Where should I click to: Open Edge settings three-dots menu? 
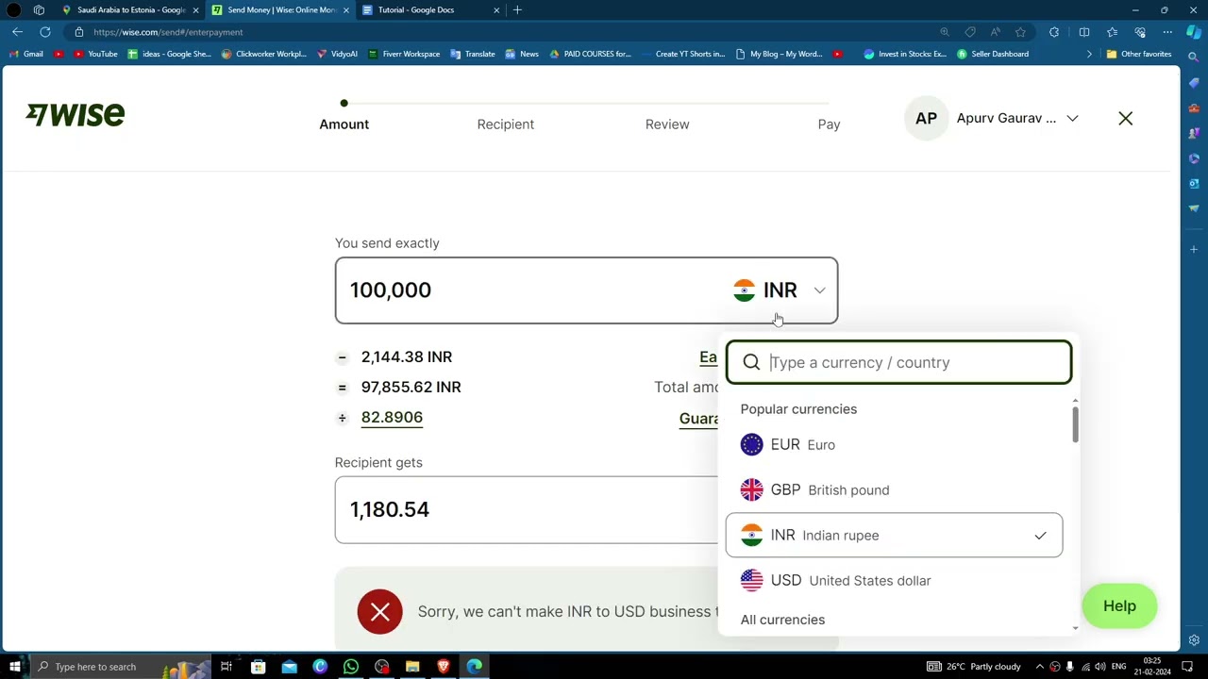coord(1167,32)
